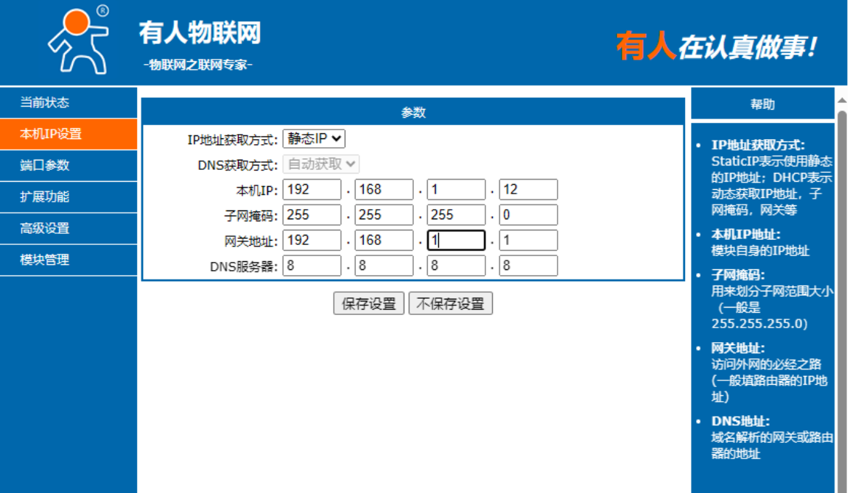Click the second octet of 网关地址
The height and width of the screenshot is (493, 850).
tap(384, 241)
